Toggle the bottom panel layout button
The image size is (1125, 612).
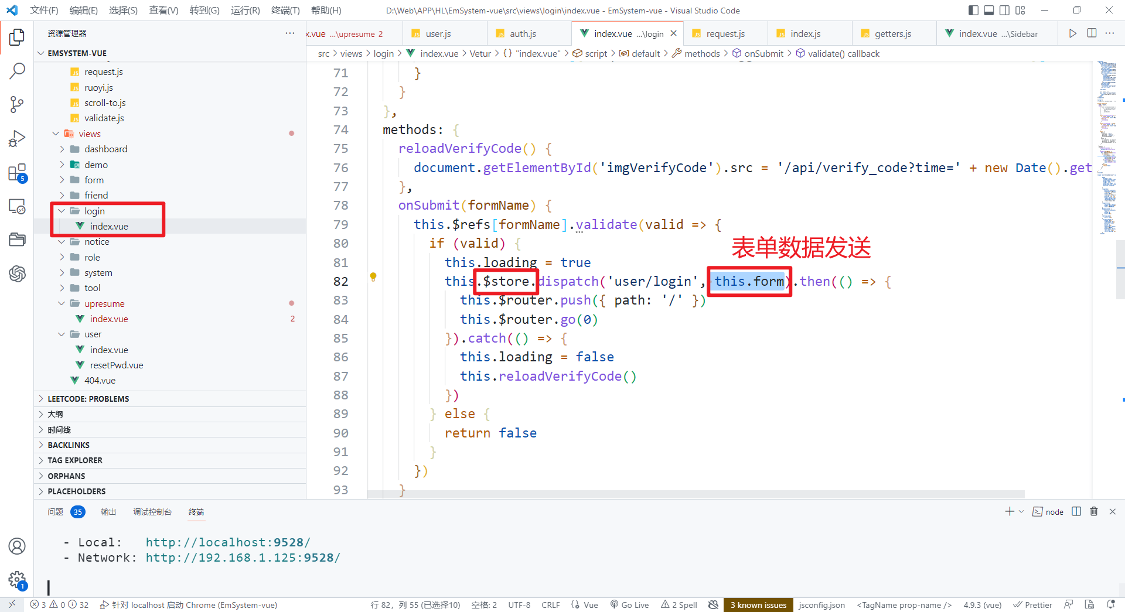(989, 10)
